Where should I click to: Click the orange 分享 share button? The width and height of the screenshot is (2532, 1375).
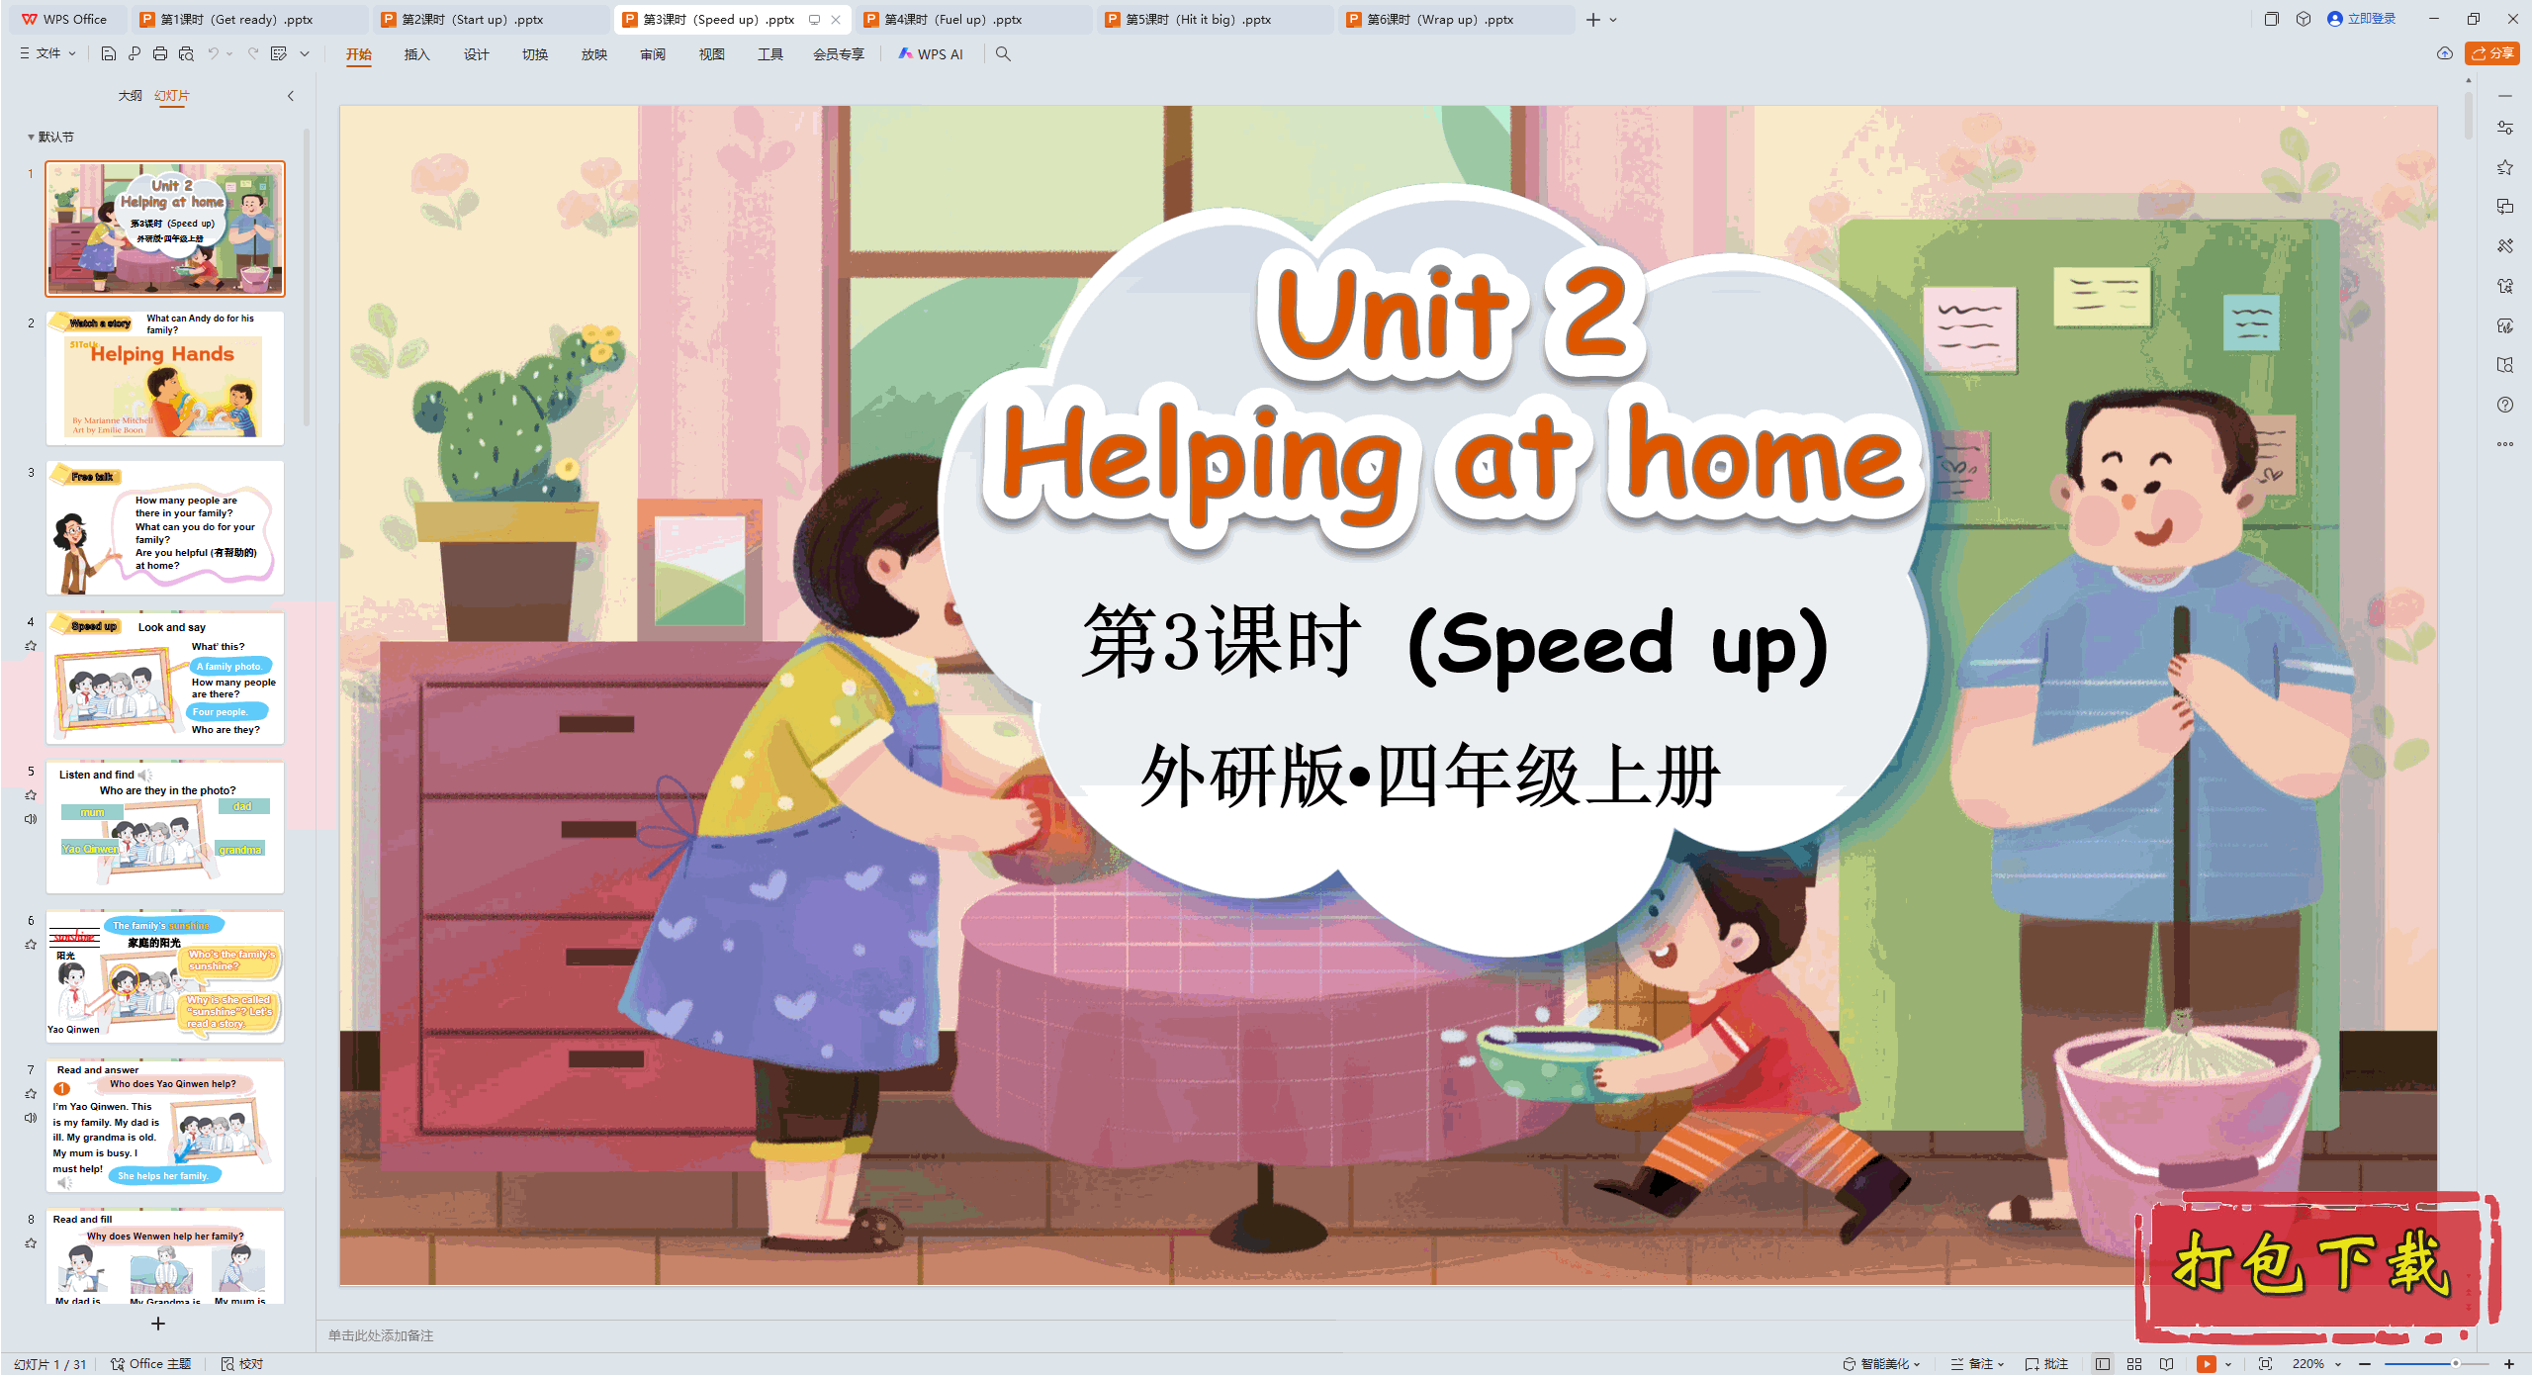point(2492,53)
